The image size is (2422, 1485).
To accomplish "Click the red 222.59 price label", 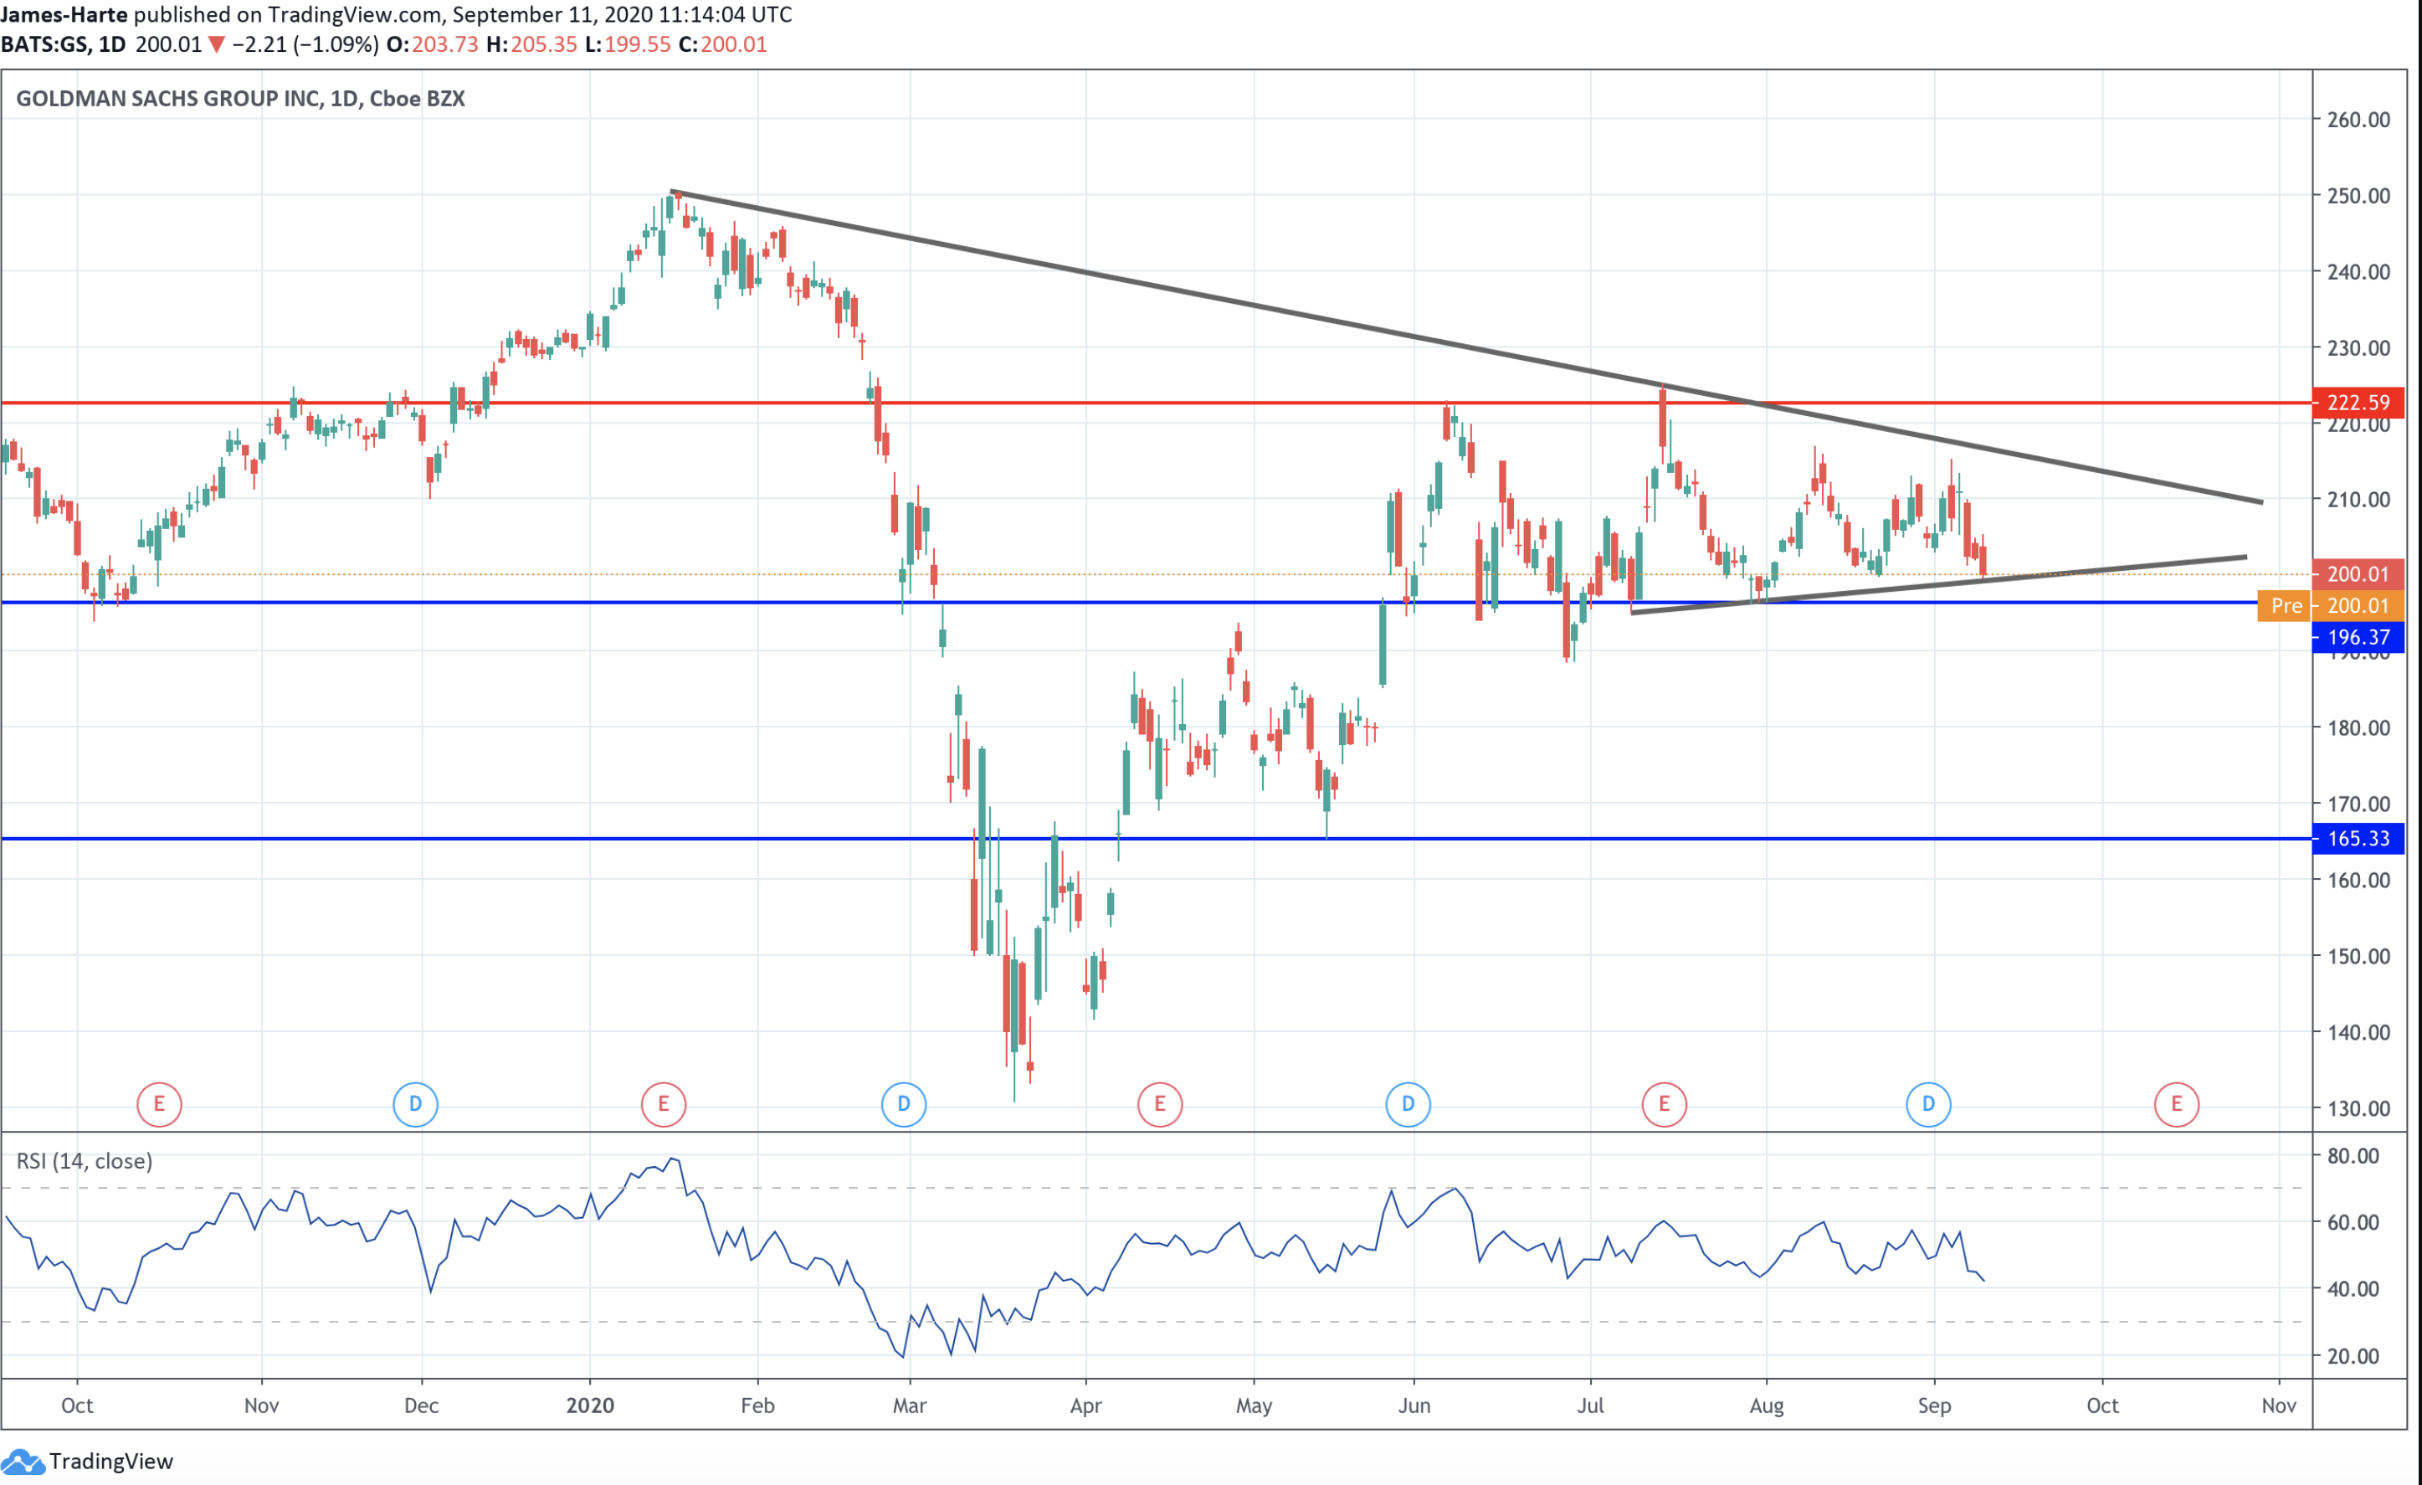I will tap(2358, 403).
